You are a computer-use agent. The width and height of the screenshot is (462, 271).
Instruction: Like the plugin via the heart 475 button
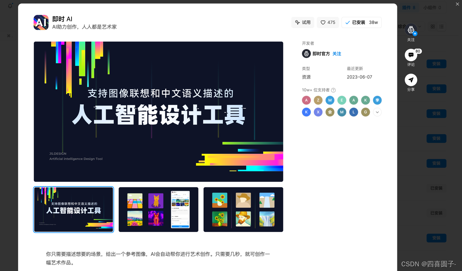pos(328,22)
